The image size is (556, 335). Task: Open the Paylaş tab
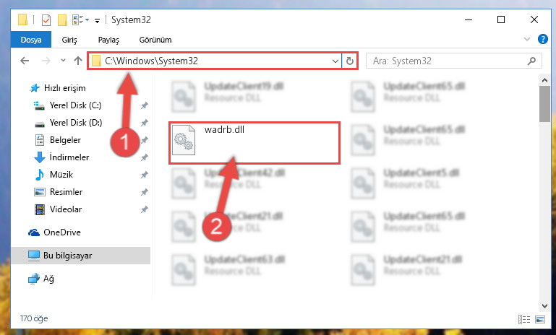click(x=108, y=40)
